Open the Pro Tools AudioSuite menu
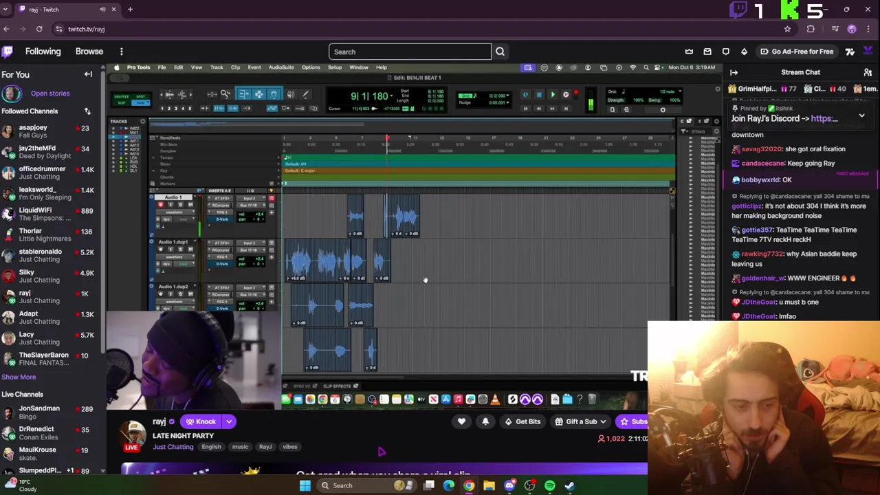Screen dimensions: 880x495 [281, 67]
